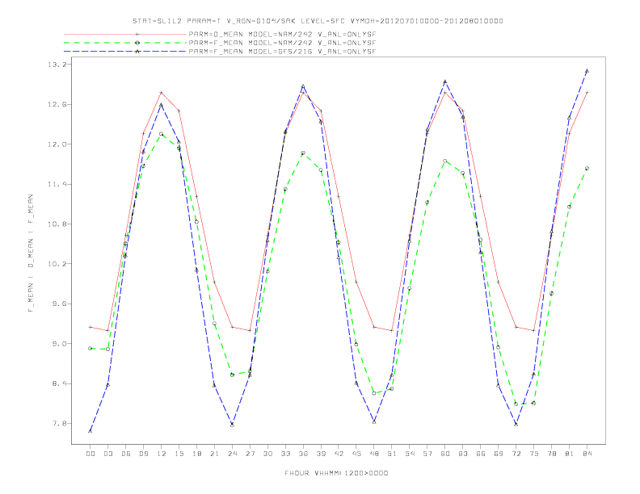The image size is (640, 494).
Task: Click the x-axis title FHOUR VHHMM:1200>0000
Action: tap(336, 473)
